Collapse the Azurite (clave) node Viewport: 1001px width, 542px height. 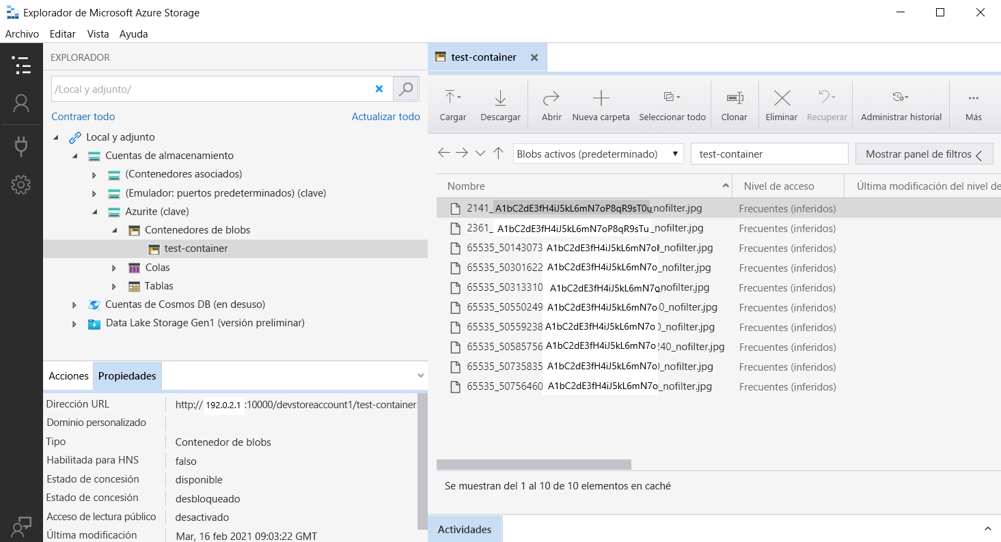pyautogui.click(x=94, y=212)
